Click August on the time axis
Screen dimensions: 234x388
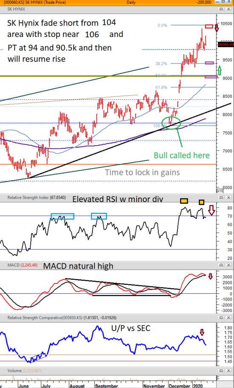coord(77,386)
